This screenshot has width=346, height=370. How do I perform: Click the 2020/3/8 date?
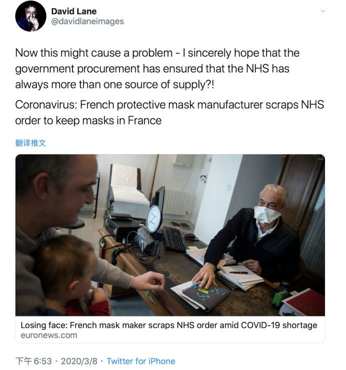pos(79,361)
